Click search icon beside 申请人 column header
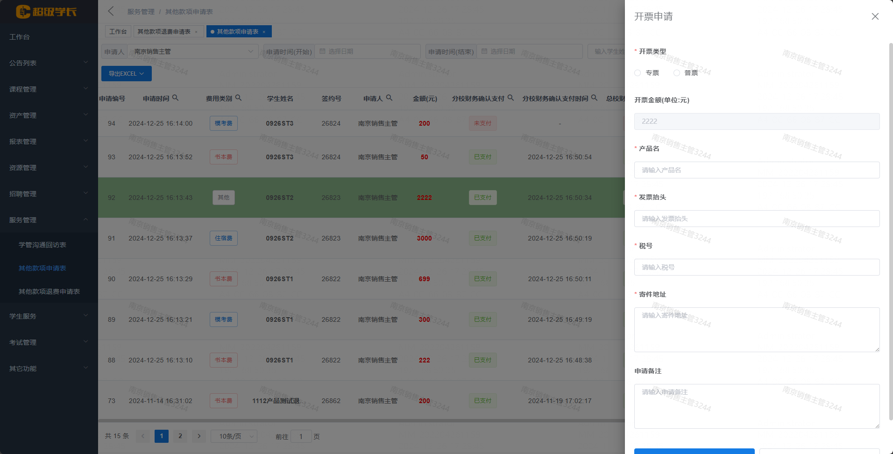This screenshot has width=893, height=454. coord(389,98)
